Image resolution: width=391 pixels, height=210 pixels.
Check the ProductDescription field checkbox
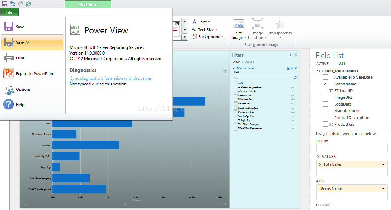click(325, 117)
